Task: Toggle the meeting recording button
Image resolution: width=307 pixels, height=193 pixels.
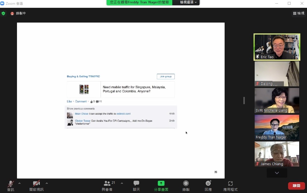Action: click(x=186, y=183)
